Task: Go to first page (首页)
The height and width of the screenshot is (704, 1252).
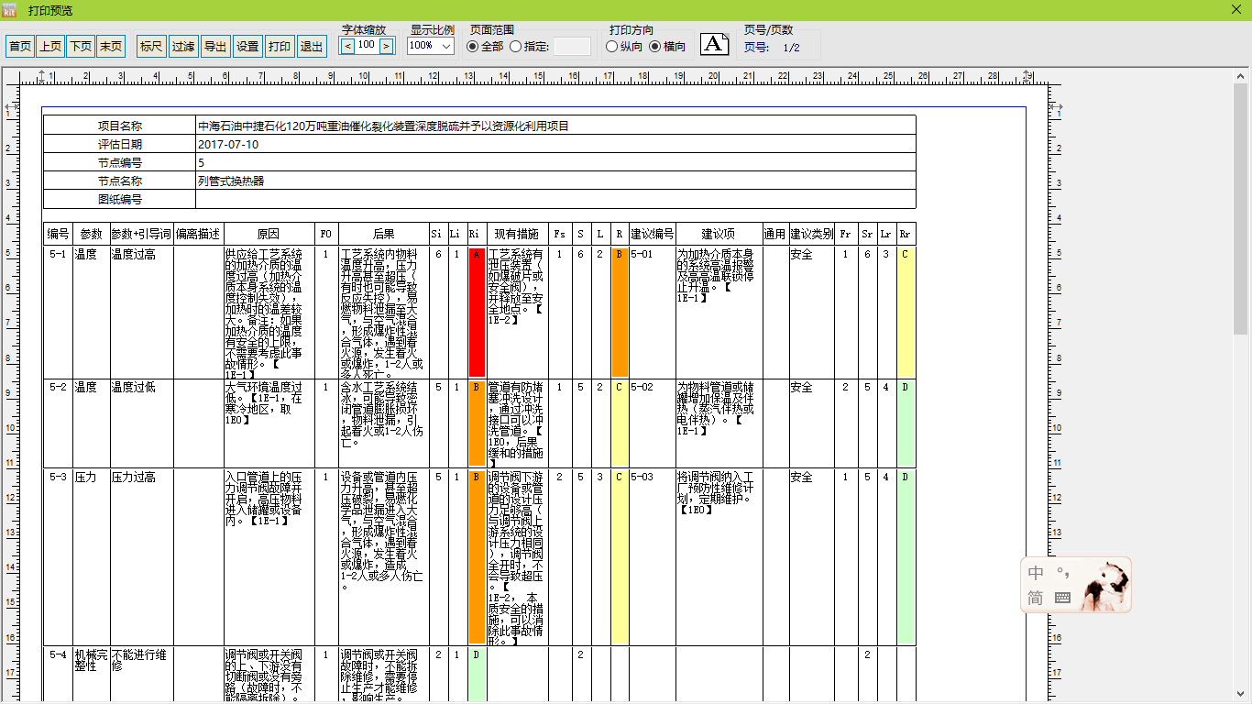Action: [x=20, y=46]
